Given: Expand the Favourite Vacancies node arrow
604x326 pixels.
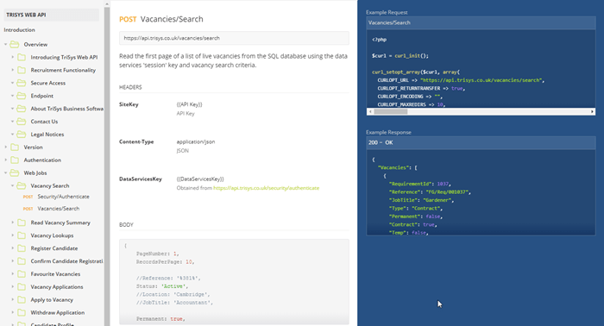Looking at the screenshot, I should pos(12,274).
